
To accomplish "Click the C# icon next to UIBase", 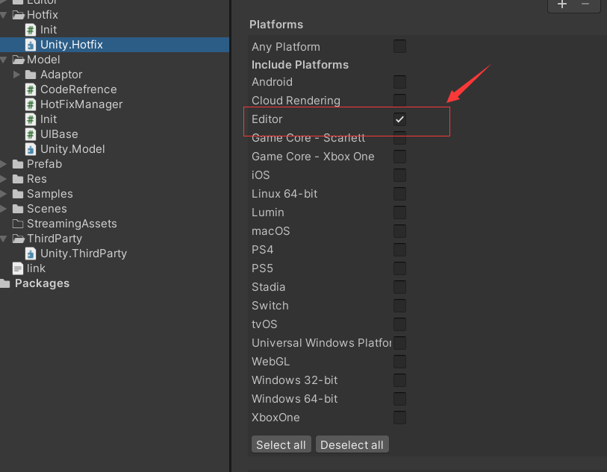I will click(x=31, y=134).
